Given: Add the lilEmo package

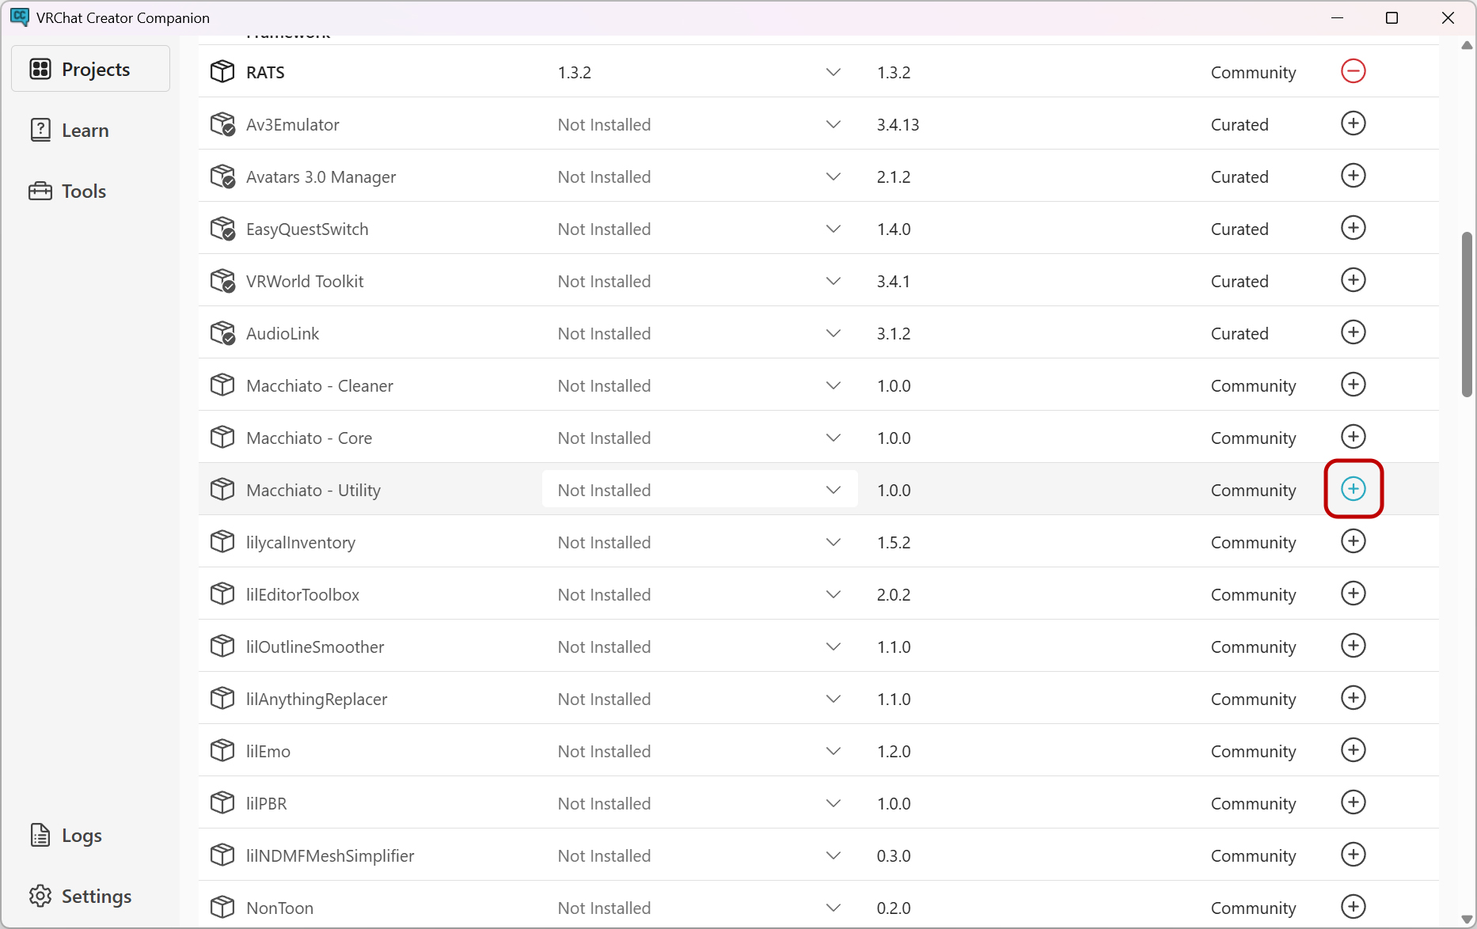Looking at the screenshot, I should pyautogui.click(x=1354, y=750).
